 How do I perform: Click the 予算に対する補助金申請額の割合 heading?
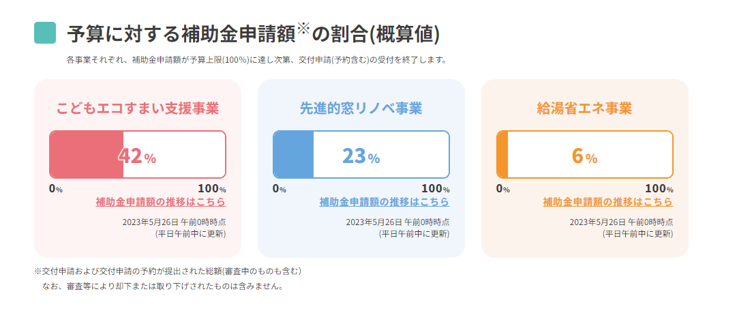point(253,33)
